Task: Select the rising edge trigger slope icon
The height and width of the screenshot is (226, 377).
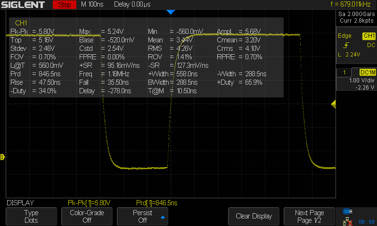Action: [346, 45]
